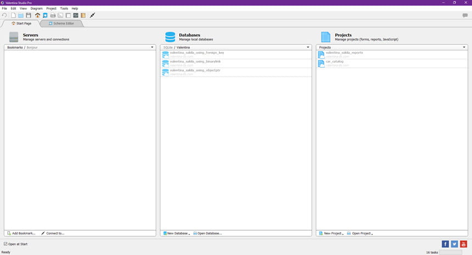The image size is (472, 255).
Task: Click the Ready status text
Action: pyautogui.click(x=6, y=252)
